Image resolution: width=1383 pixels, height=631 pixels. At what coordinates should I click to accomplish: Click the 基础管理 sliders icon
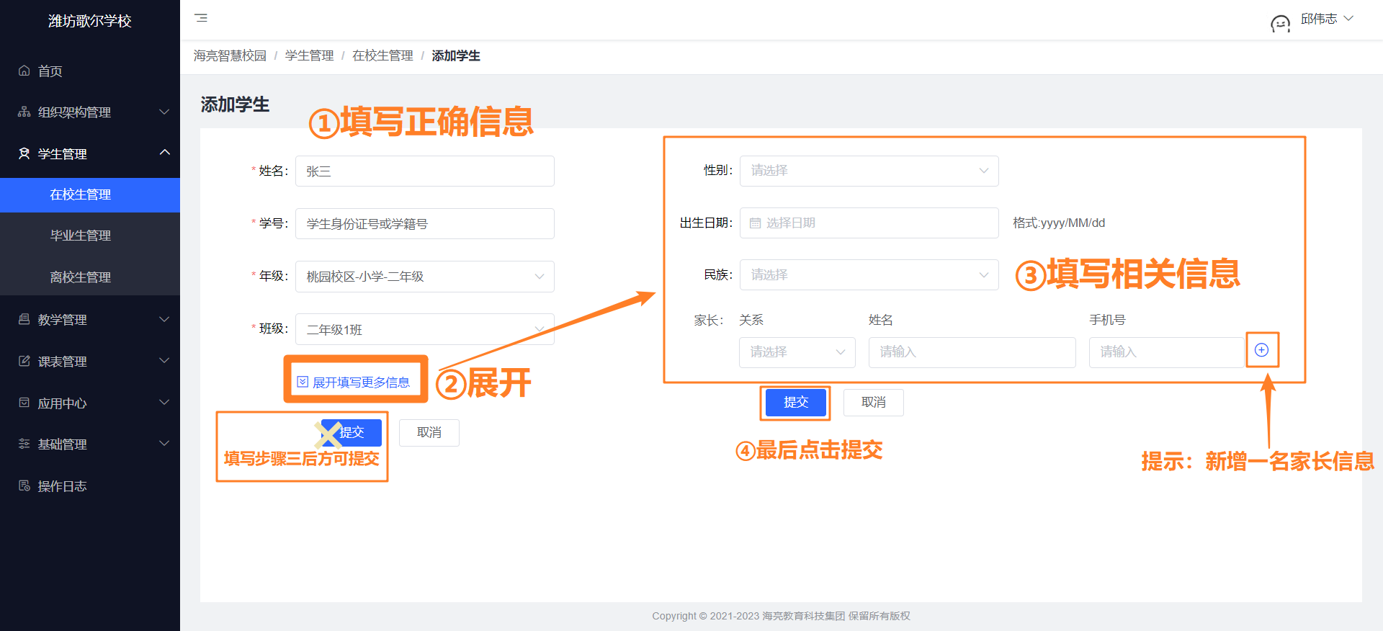[x=24, y=444]
